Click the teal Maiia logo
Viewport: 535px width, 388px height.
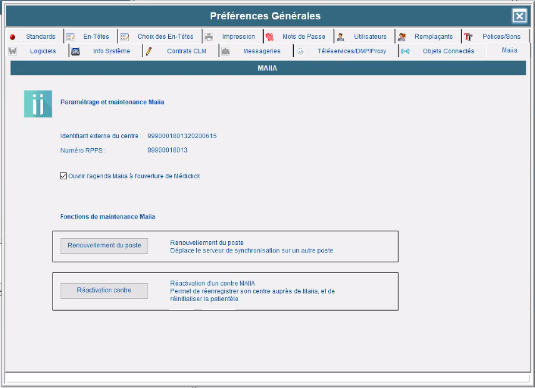pyautogui.click(x=37, y=104)
